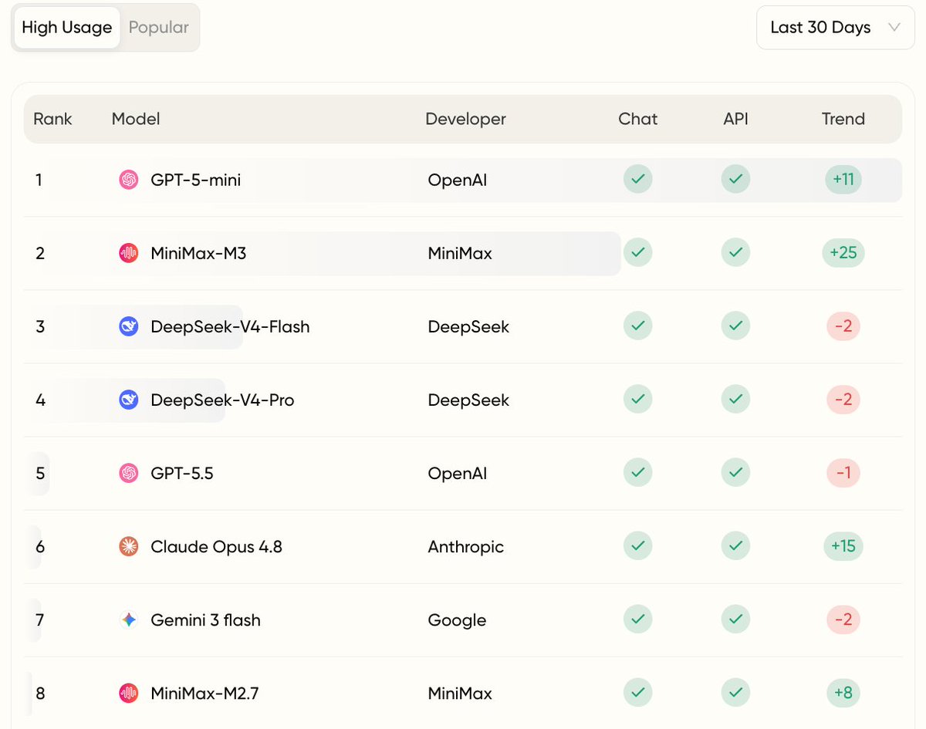Open the DeepSeek-V4-Flash model link
Screen dimensions: 926x729
tap(230, 326)
